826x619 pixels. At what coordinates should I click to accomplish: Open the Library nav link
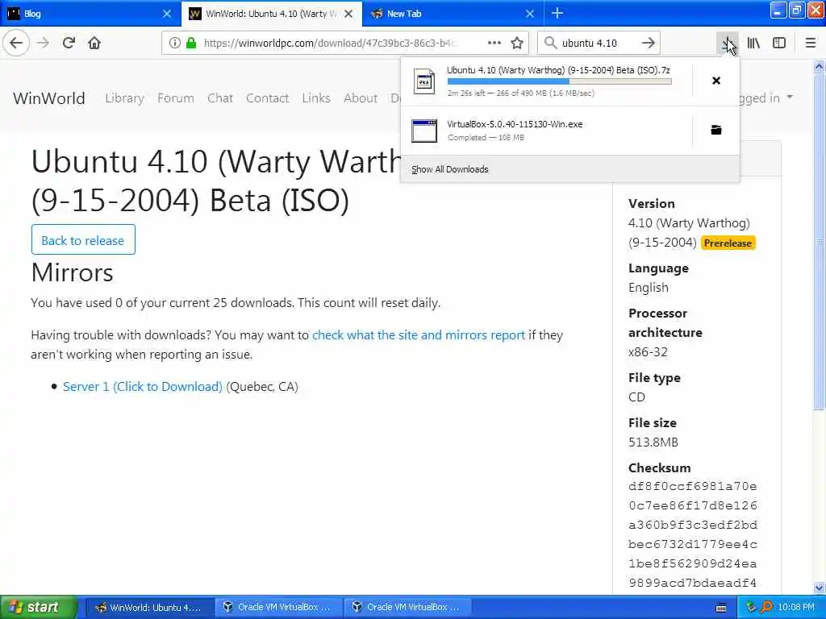(124, 98)
